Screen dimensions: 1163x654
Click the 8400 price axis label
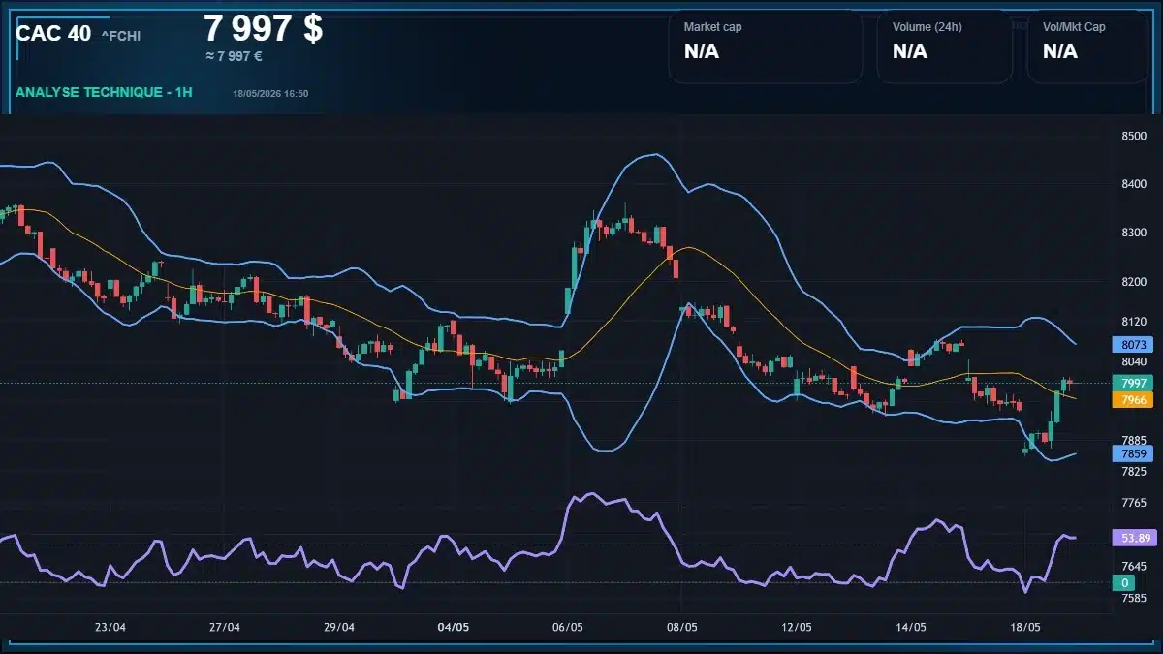click(x=1134, y=184)
